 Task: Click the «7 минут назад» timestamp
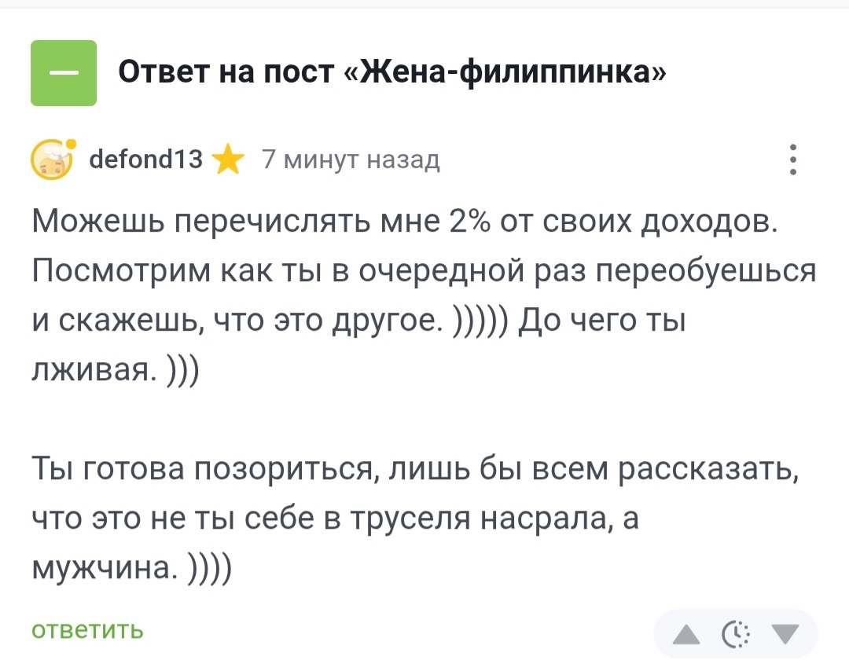tap(351, 161)
